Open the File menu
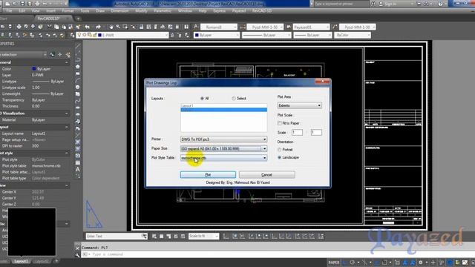475x267 pixels. coord(9,10)
